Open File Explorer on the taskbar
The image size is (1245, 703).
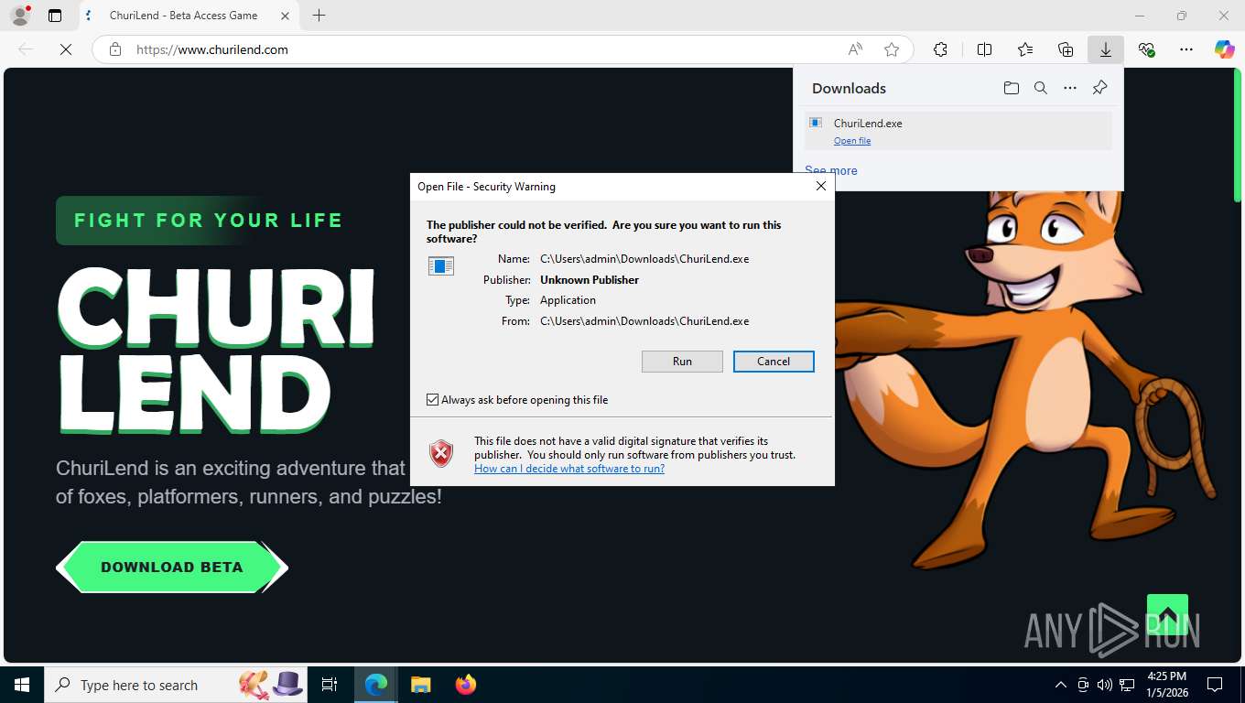[x=420, y=685]
